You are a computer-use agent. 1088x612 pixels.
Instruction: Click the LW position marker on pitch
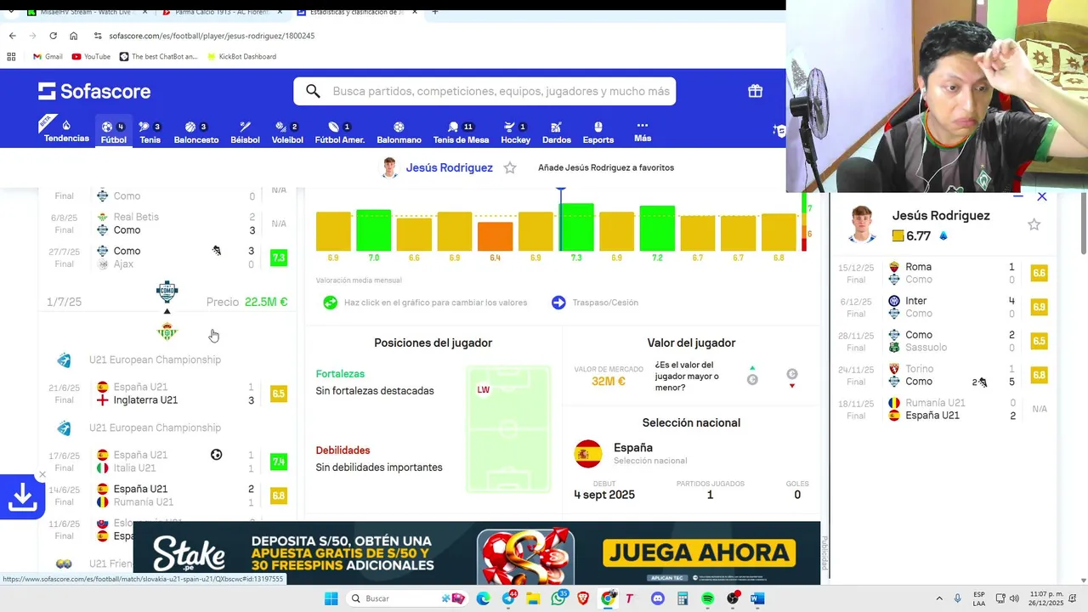[483, 390]
